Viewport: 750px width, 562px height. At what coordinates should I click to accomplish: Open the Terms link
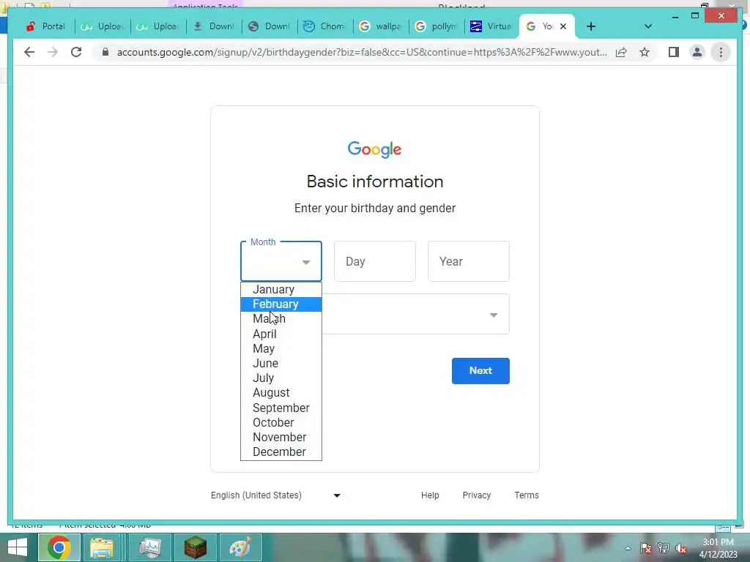[527, 495]
